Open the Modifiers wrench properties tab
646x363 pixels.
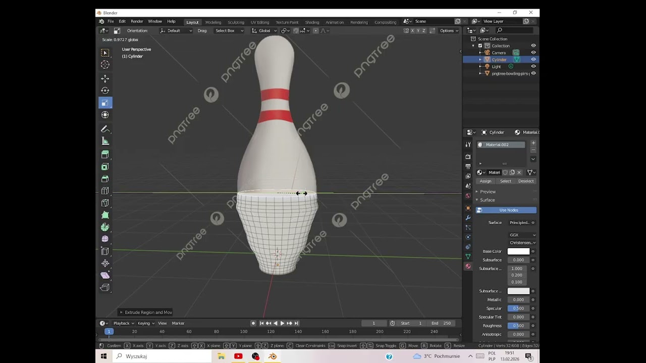tap(468, 218)
